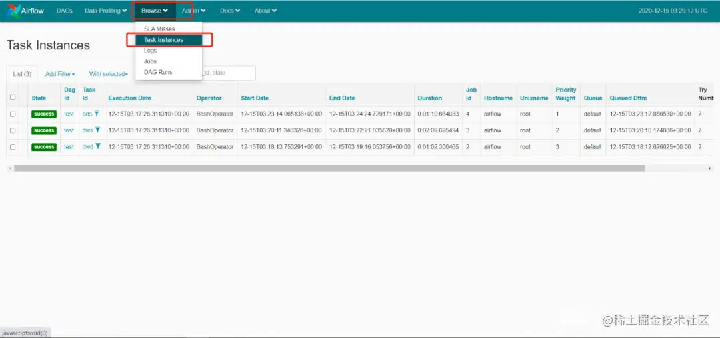Click duration 0:01:02.300465 cell
The image size is (720, 338).
(x=437, y=147)
